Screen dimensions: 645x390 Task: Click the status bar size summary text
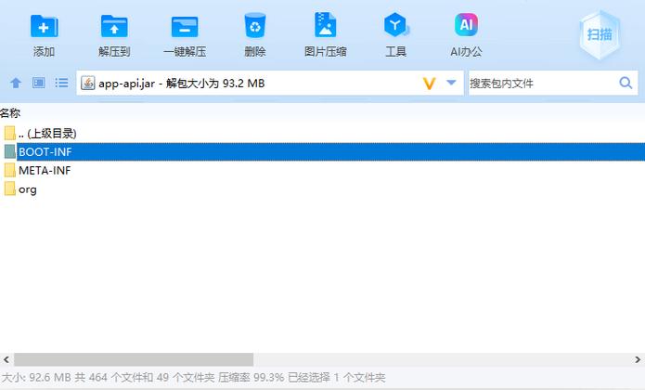pos(193,377)
